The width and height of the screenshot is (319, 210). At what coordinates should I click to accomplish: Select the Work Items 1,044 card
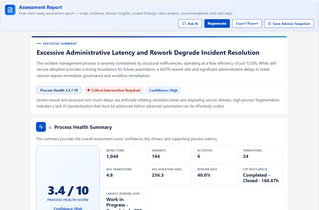[x=124, y=154]
